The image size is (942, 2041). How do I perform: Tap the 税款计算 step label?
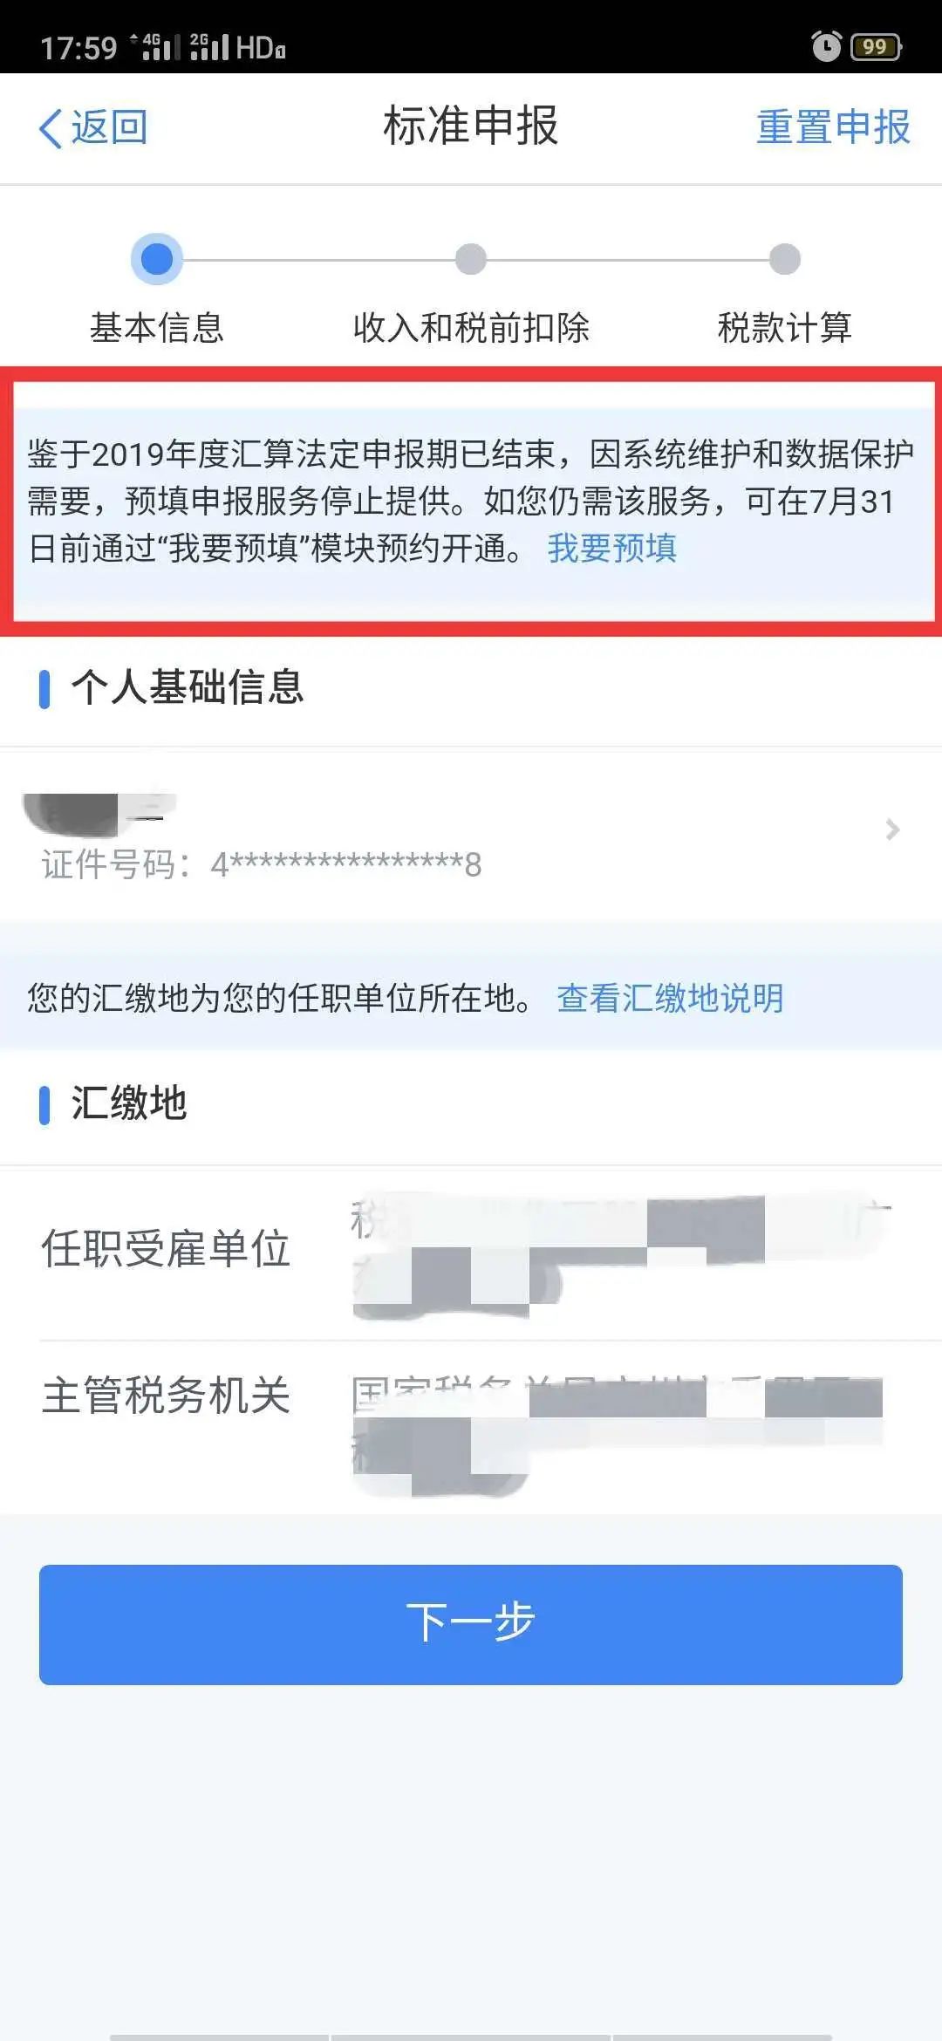[785, 328]
